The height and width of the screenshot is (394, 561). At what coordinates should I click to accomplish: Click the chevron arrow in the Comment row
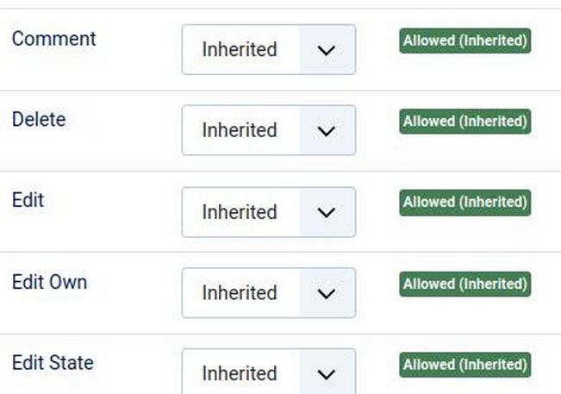(326, 50)
